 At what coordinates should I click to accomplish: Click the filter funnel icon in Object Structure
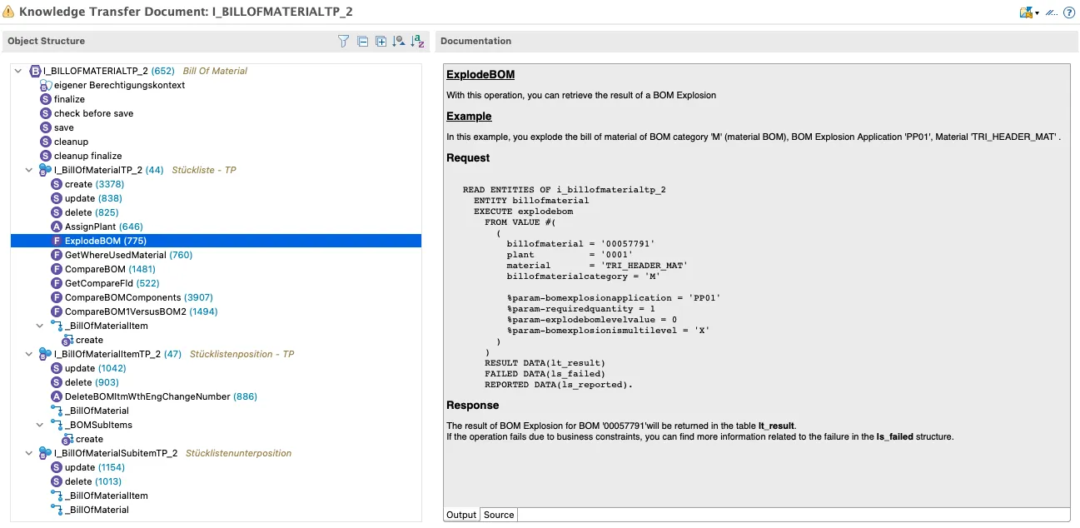pos(343,41)
